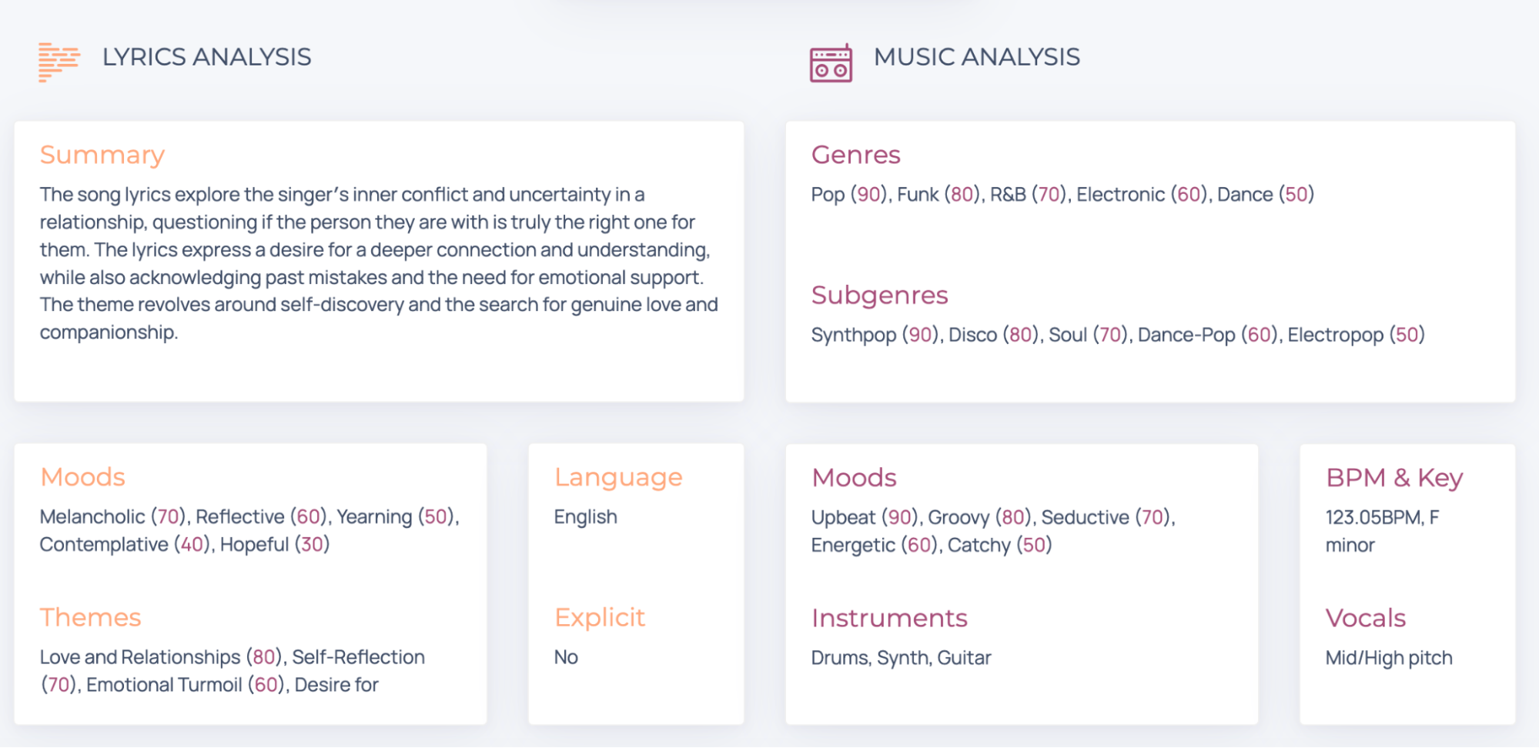The image size is (1539, 748).
Task: Toggle the Language value English
Action: [585, 516]
